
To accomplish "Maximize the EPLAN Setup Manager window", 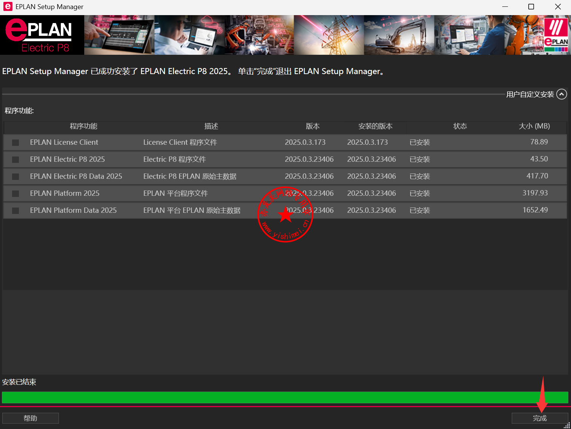I will pos(531,7).
